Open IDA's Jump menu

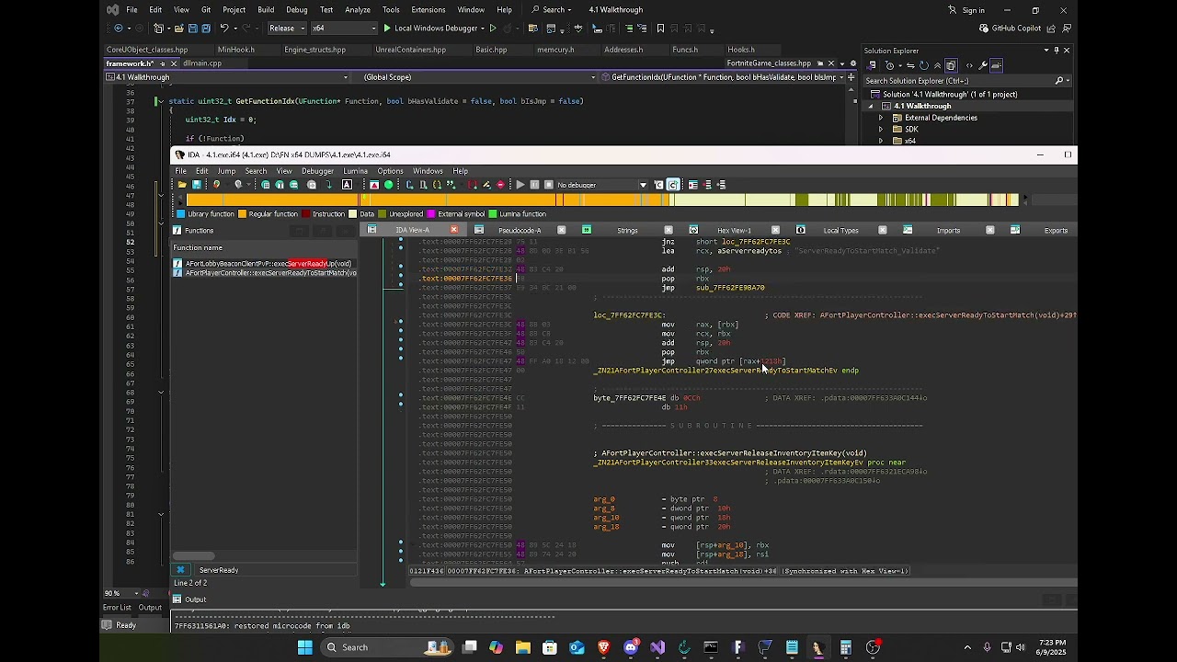click(226, 171)
